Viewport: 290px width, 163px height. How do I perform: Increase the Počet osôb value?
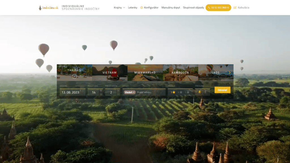pos(118,91)
